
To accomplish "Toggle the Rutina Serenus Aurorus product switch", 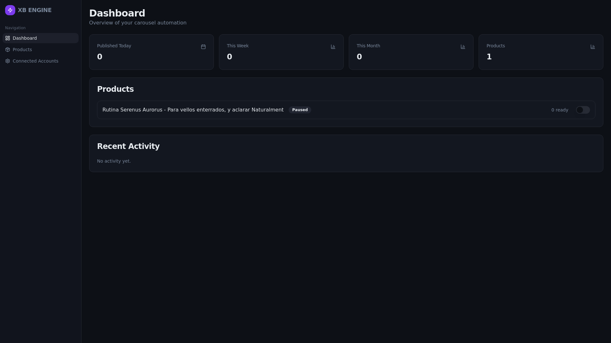I will pos(583,110).
